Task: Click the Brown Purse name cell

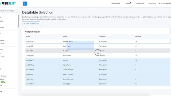Action: [67, 65]
